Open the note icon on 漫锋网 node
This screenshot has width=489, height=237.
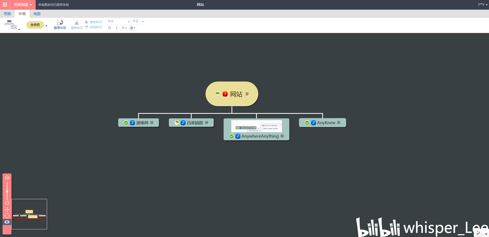point(152,123)
